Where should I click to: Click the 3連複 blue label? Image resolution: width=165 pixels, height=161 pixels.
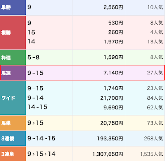pos(13,139)
